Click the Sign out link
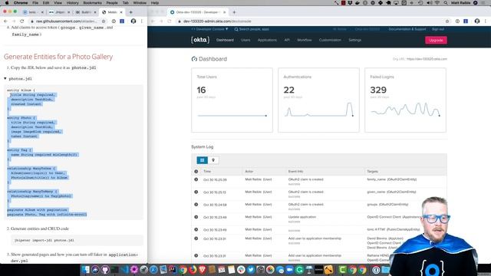The width and height of the screenshot is (491, 276). point(438,29)
